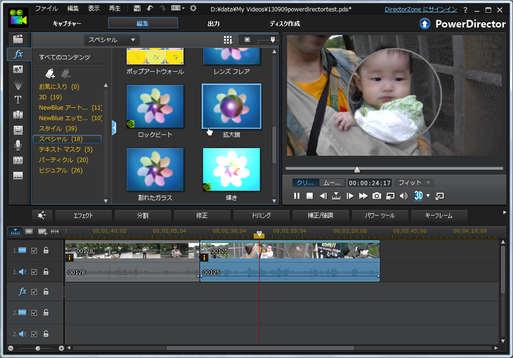Open the ファイル menu
Image resolution: width=513 pixels, height=358 pixels.
[x=47, y=9]
